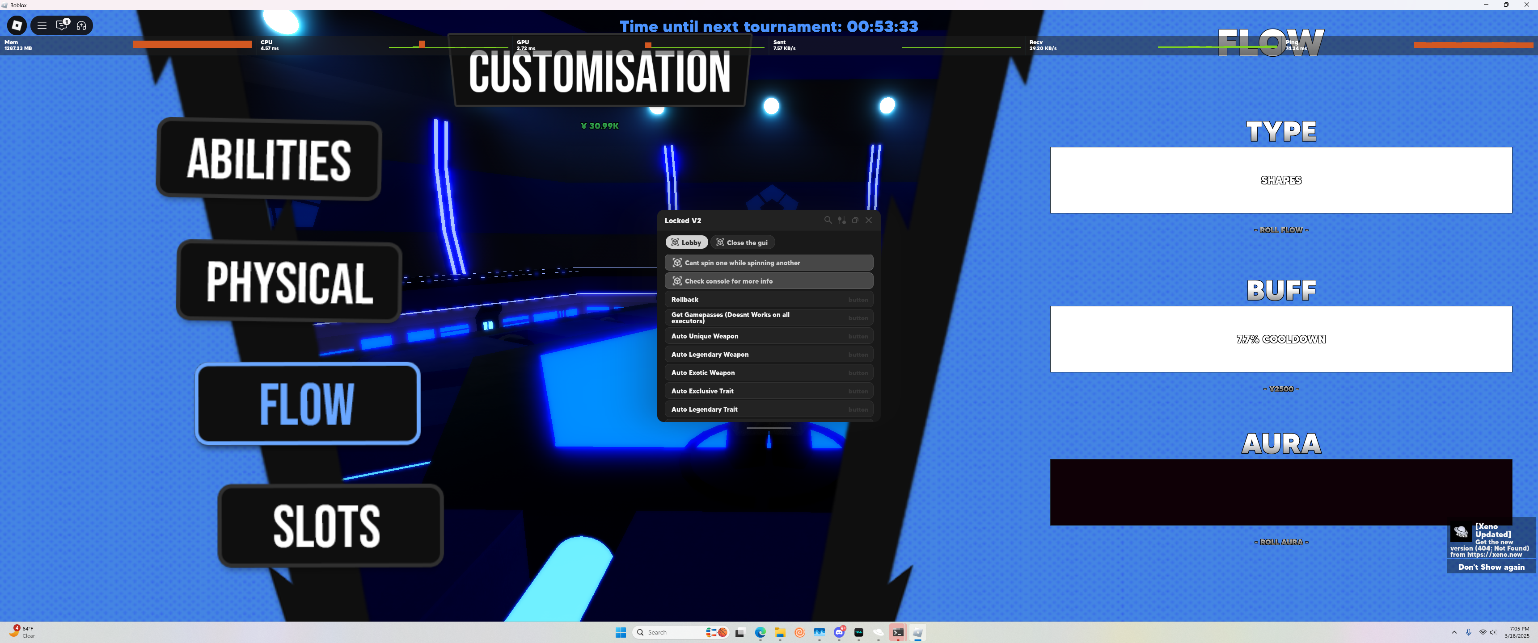This screenshot has height=643, width=1538.
Task: Open the ABILITIES customisation menu
Action: pos(269,159)
